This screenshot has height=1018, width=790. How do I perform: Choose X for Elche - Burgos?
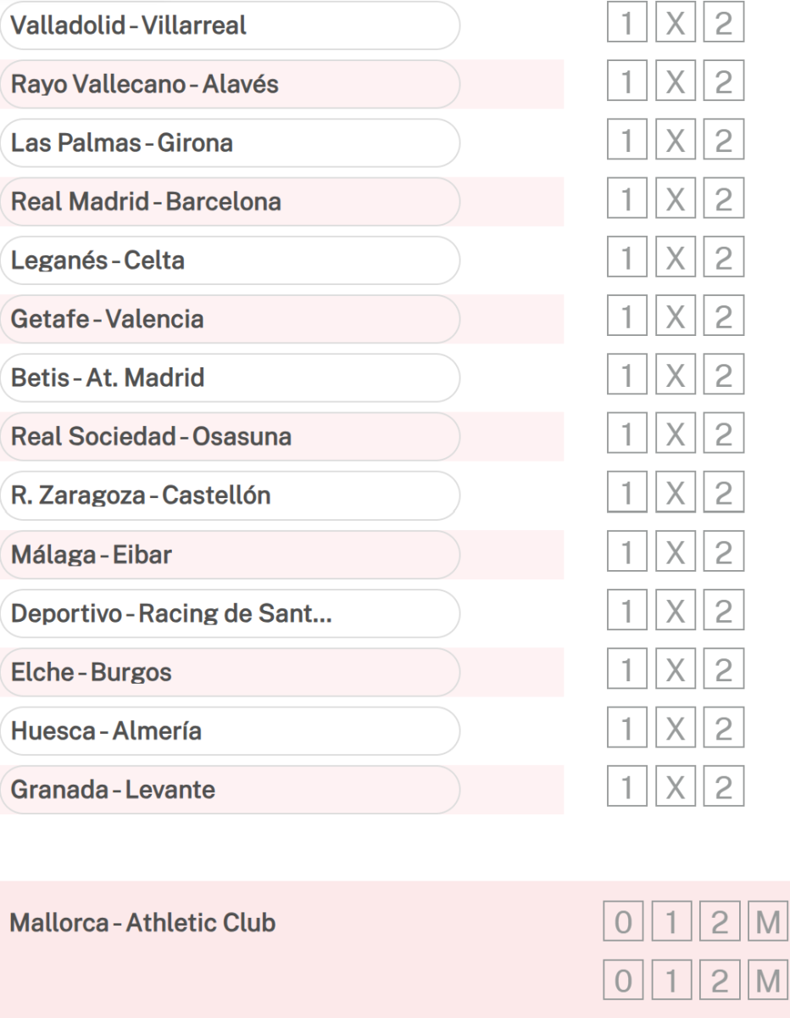click(x=676, y=673)
